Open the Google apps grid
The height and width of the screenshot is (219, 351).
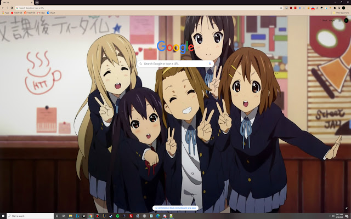339,21
